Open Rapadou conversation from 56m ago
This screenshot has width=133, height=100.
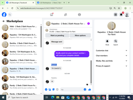[20, 61]
